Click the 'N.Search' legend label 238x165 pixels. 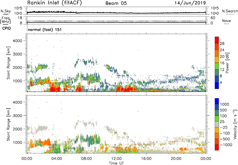230,11
